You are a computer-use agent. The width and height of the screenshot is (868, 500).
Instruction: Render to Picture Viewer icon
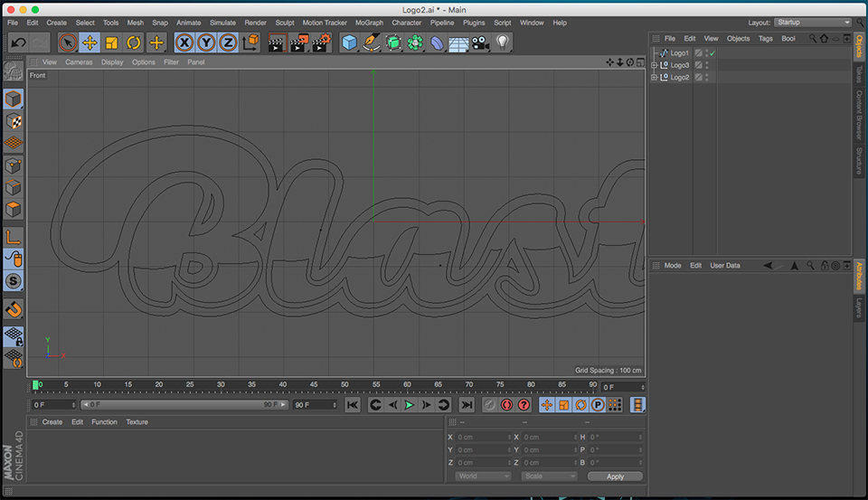[297, 42]
